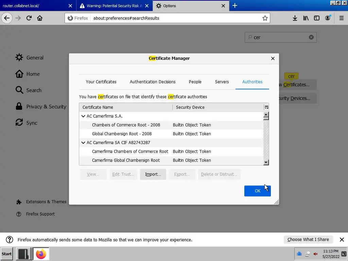This screenshot has width=348, height=261.
Task: Click OK in Certificate Manager
Action: coord(258,191)
